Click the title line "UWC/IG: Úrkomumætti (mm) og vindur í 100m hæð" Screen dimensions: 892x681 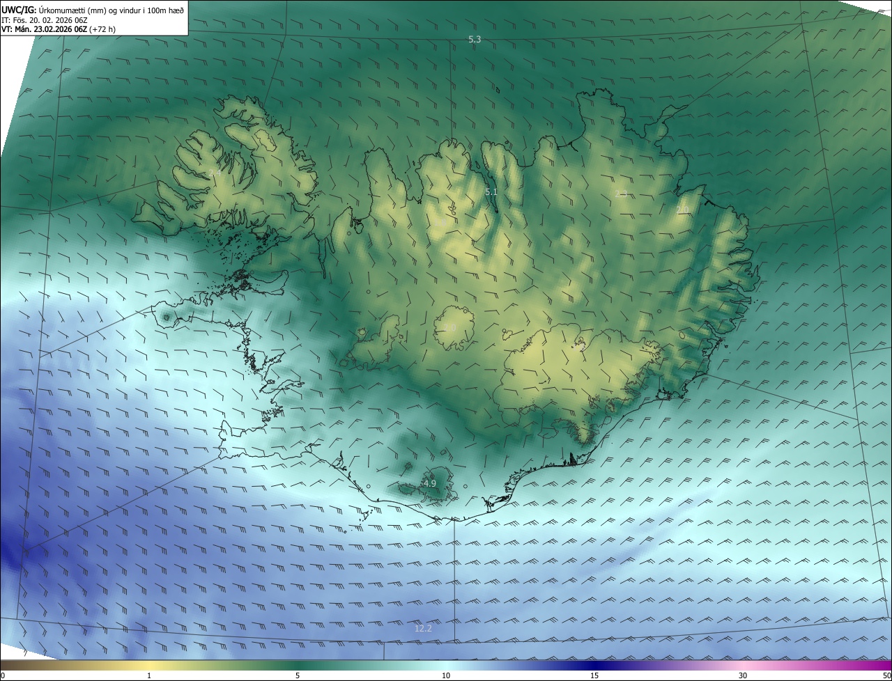pos(93,10)
